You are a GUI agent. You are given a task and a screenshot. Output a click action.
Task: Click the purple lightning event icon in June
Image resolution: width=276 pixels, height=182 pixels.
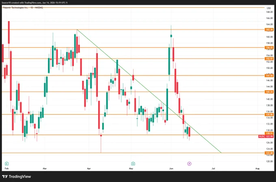pyautogui.click(x=189, y=164)
